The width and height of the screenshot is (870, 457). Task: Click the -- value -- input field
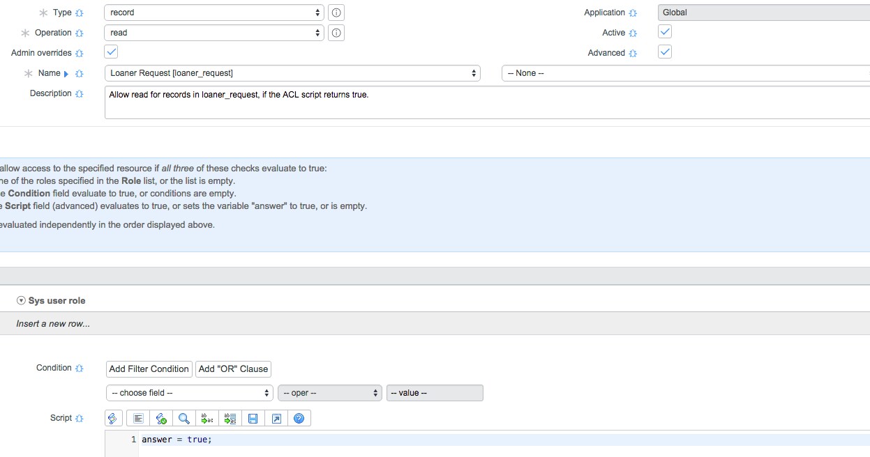[x=435, y=393]
